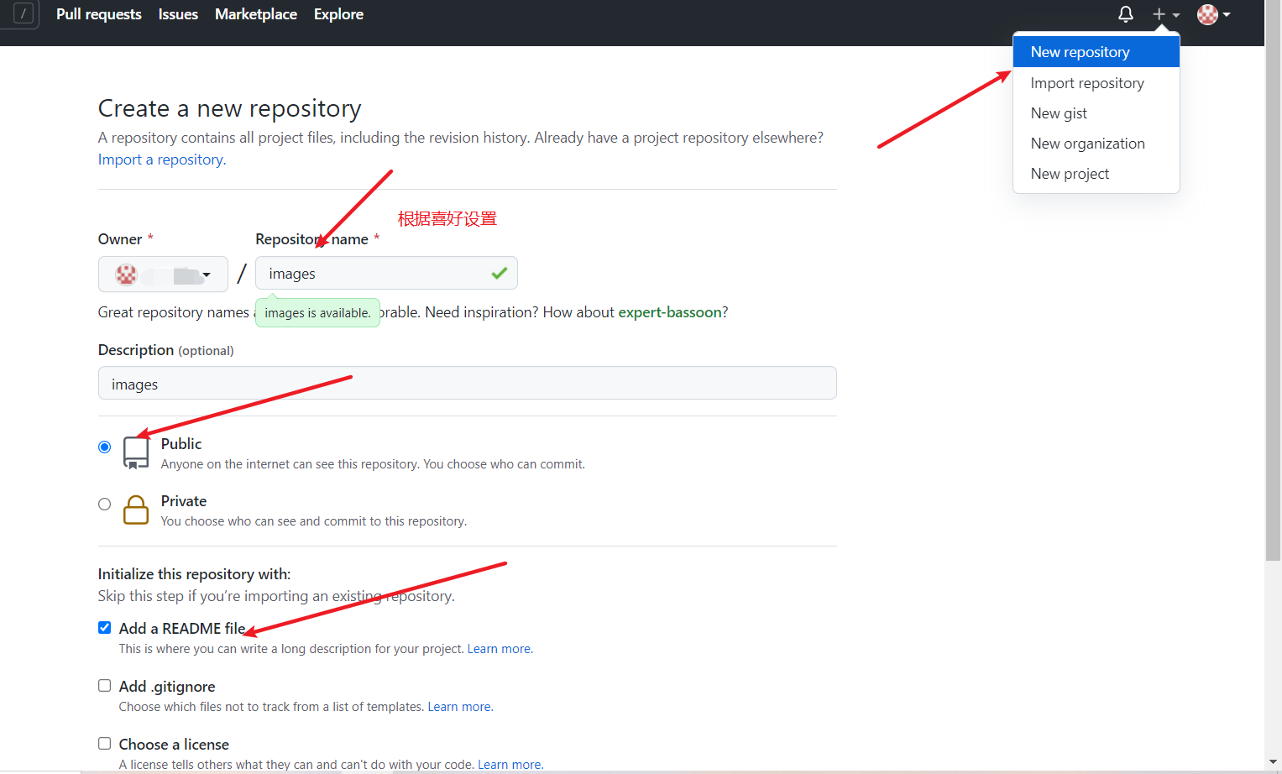Use suggested name expert-bassoon

[670, 312]
